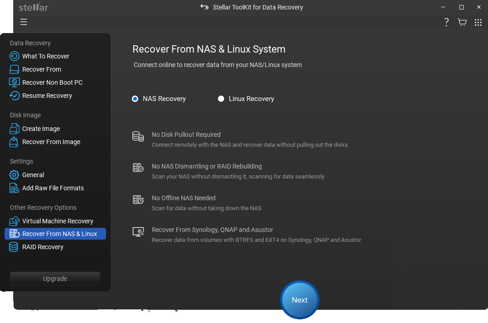
Task: Open General settings
Action: coord(33,175)
